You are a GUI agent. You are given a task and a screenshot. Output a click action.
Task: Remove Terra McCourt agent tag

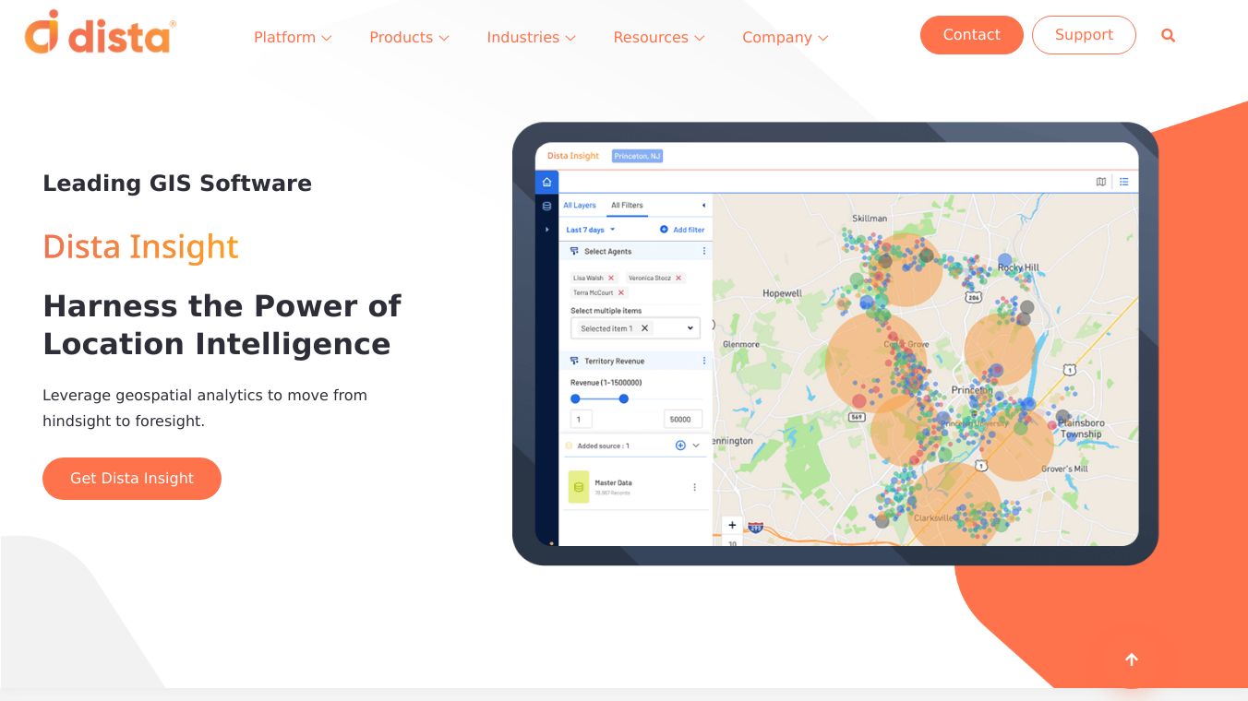(x=621, y=292)
